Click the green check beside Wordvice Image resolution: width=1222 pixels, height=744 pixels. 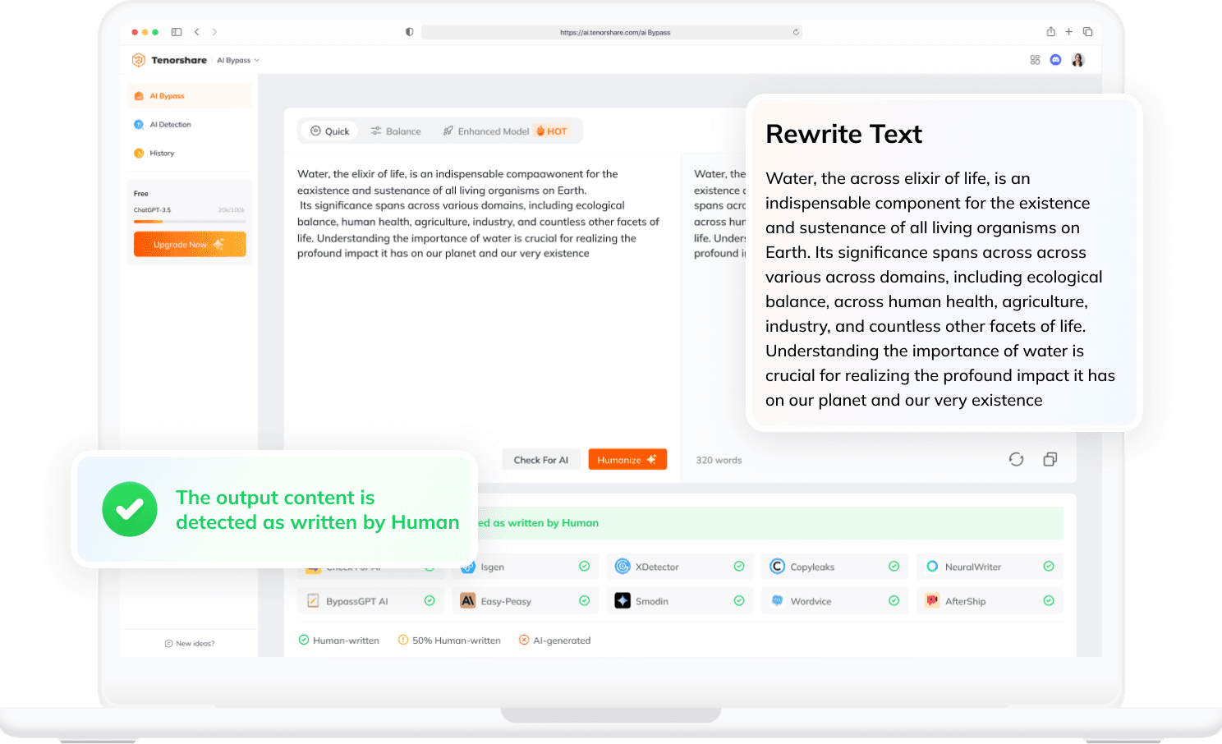tap(894, 601)
